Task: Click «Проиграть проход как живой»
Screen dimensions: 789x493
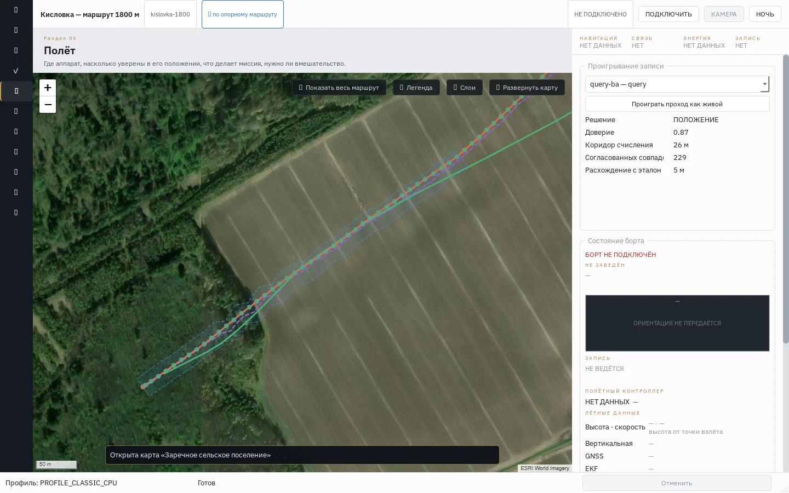Action: [x=677, y=104]
